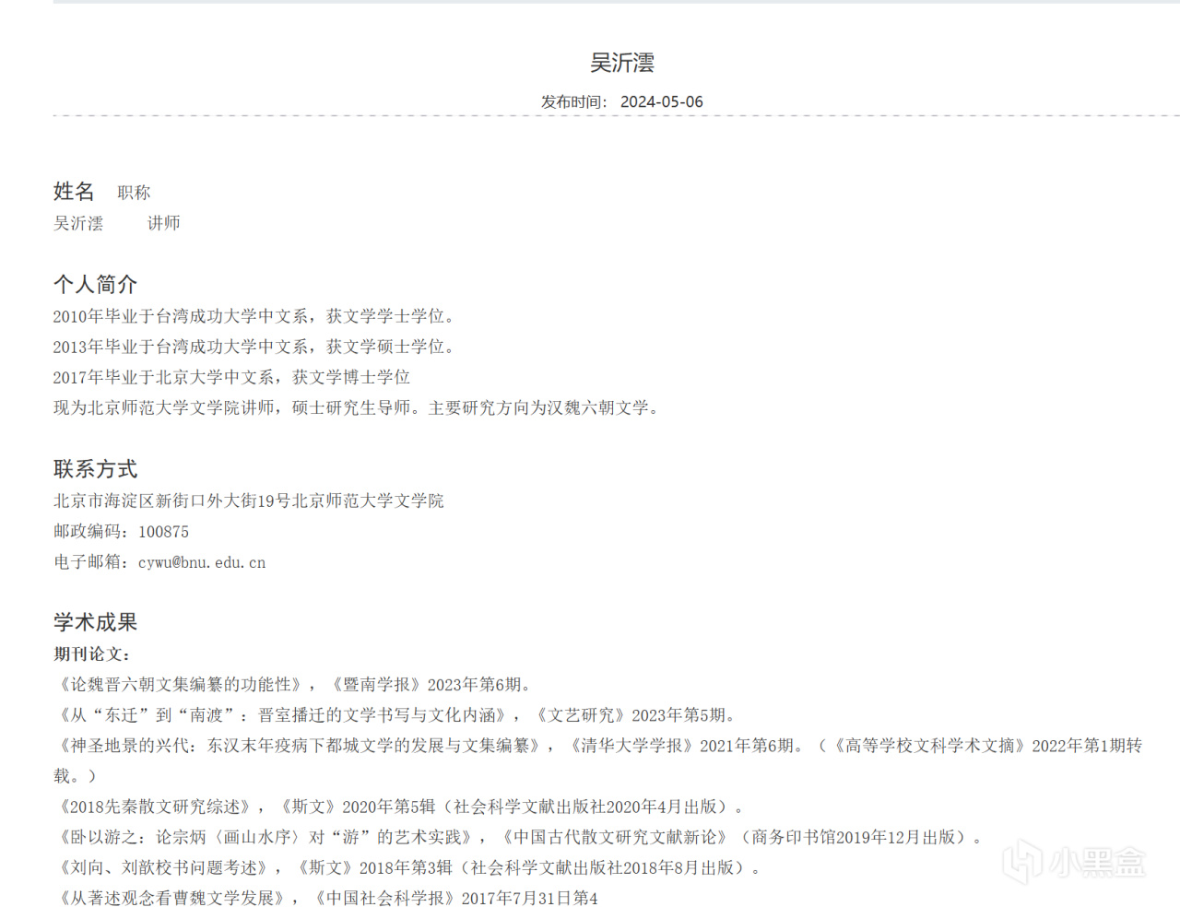Click the 学术成果 section heading
This screenshot has height=907, width=1180.
95,622
